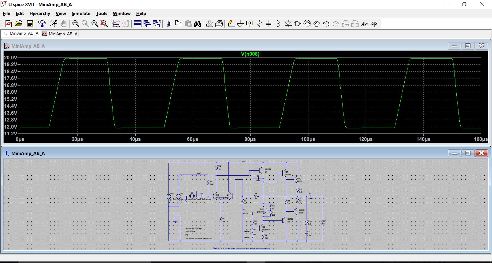Click the Undo arrow icon
The height and width of the screenshot is (263, 492).
click(326, 24)
